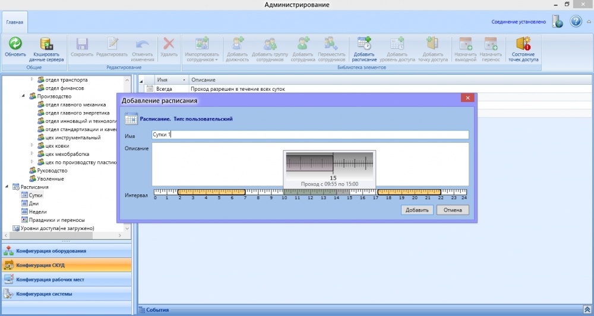The height and width of the screenshot is (316, 594).
Task: Click Добавить группу сотрудников icon
Action: [270, 43]
